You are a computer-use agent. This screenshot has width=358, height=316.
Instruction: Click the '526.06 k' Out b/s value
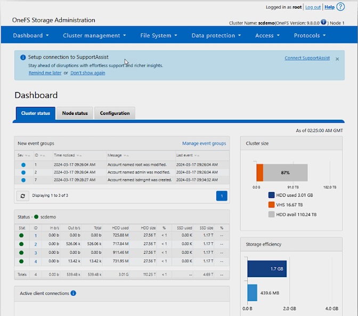pos(73,244)
